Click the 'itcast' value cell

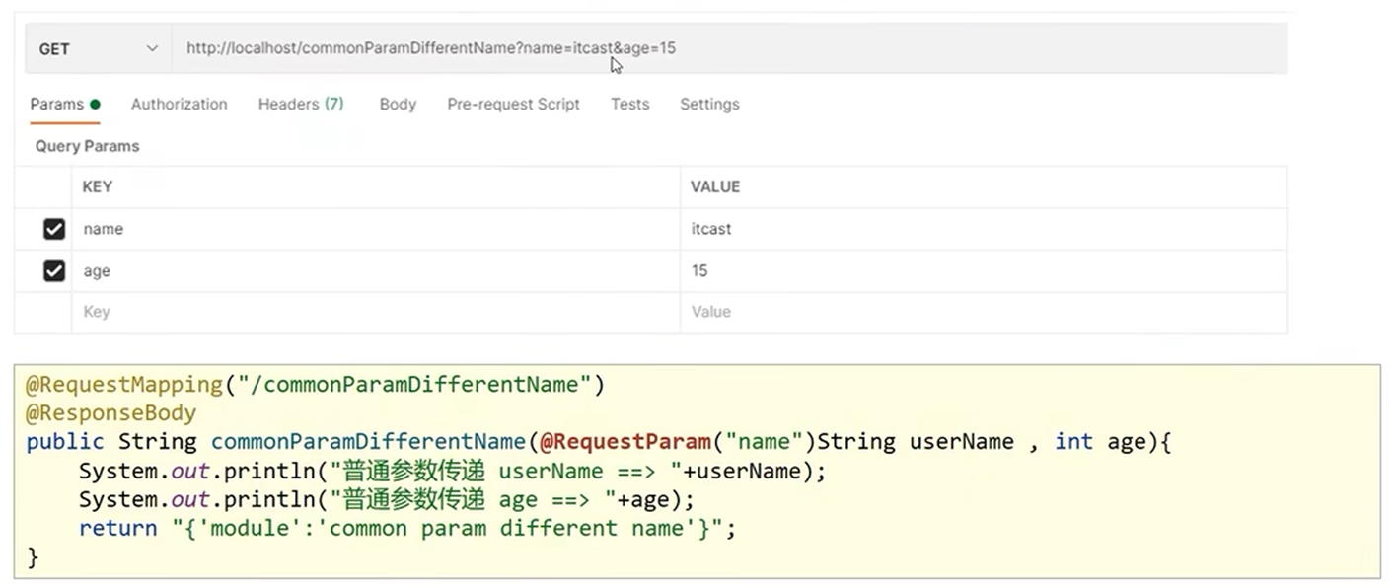984,229
